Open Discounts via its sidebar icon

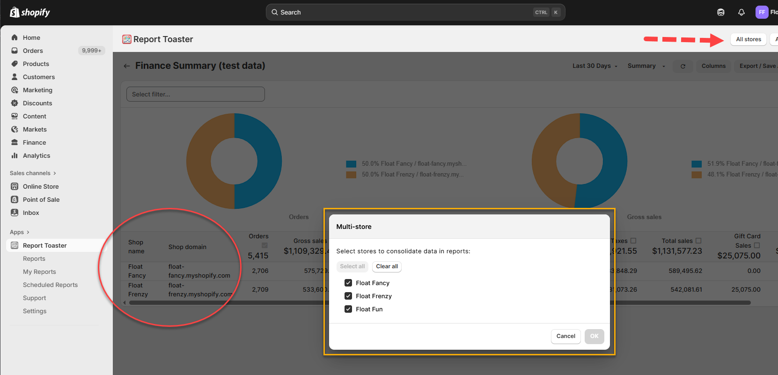(x=15, y=103)
